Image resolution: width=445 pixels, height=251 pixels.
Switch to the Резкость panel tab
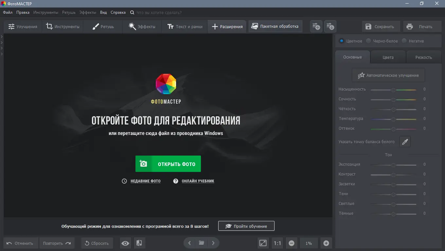424,57
